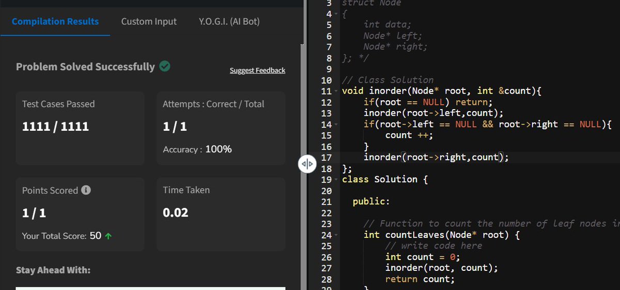Click 'int data;' on line 5
Image resolution: width=620 pixels, height=290 pixels.
[x=388, y=24]
